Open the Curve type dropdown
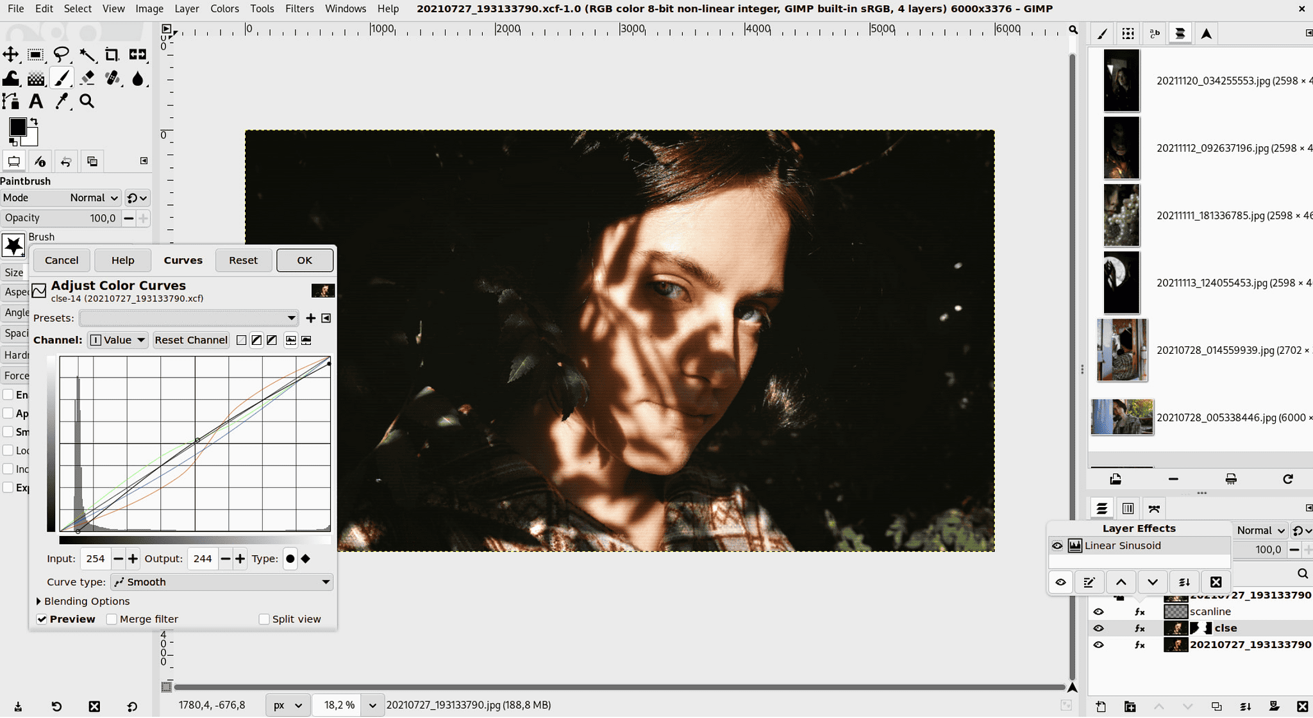Viewport: 1313px width, 718px height. tap(221, 581)
